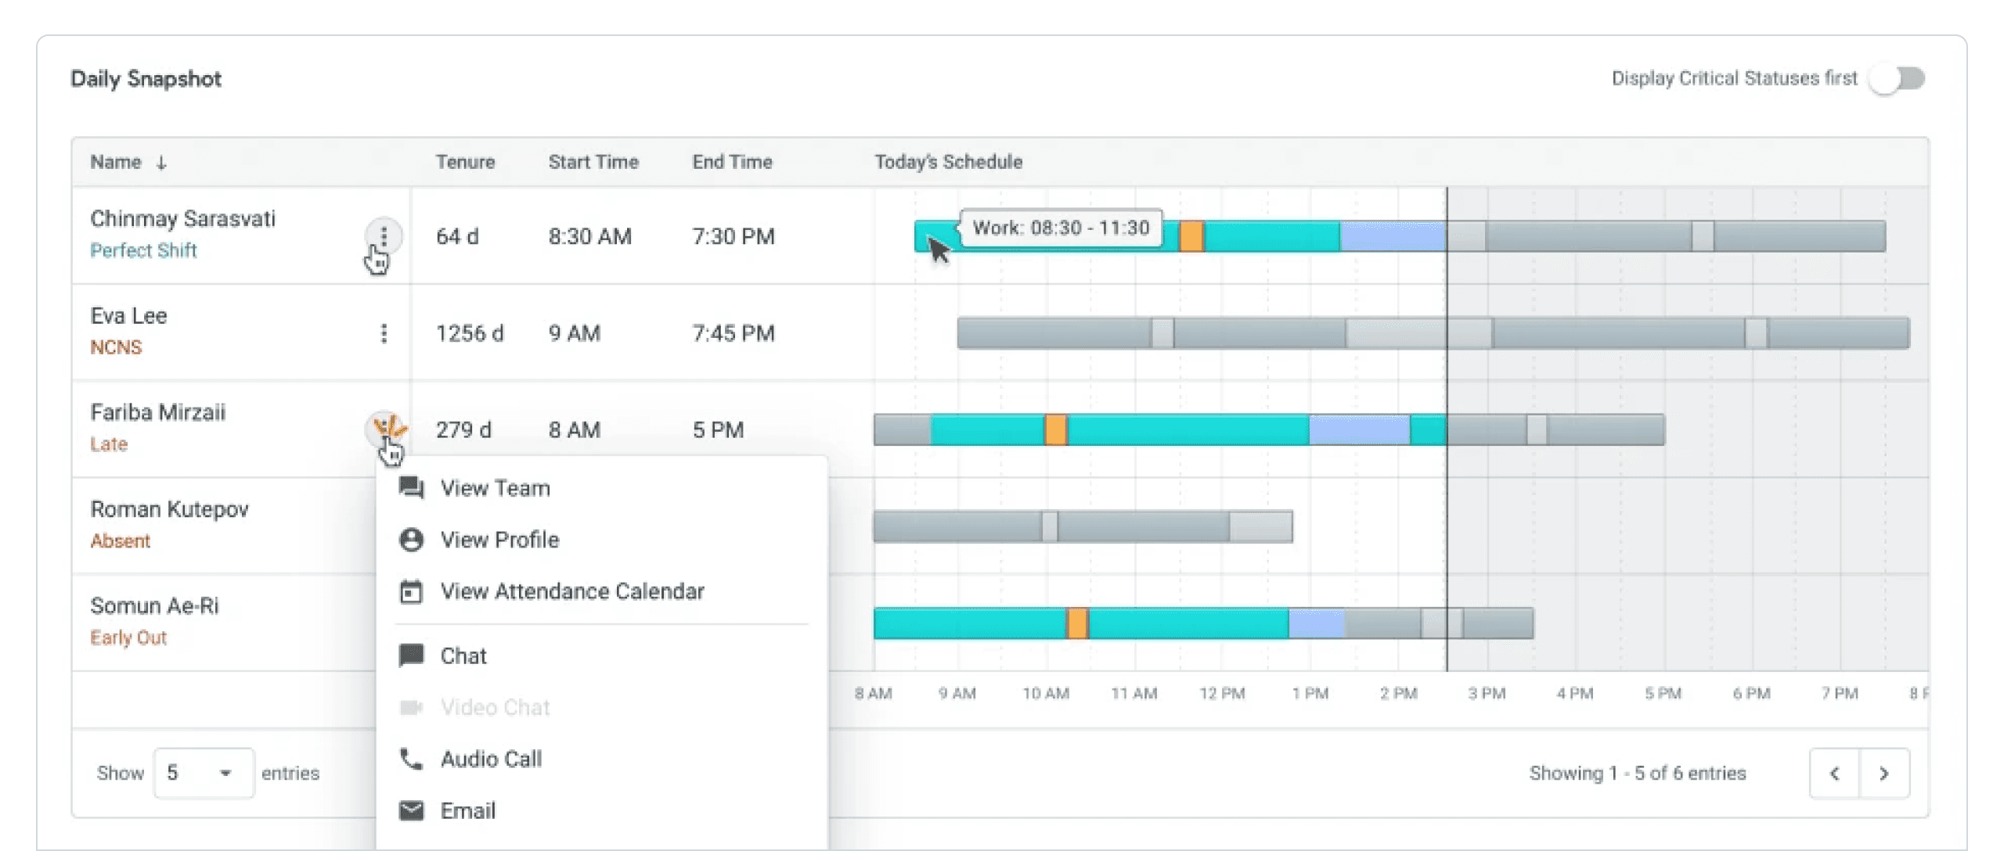Click orange break segment in Chinmay's schedule
Viewport: 2004px width, 851px height.
point(1191,236)
